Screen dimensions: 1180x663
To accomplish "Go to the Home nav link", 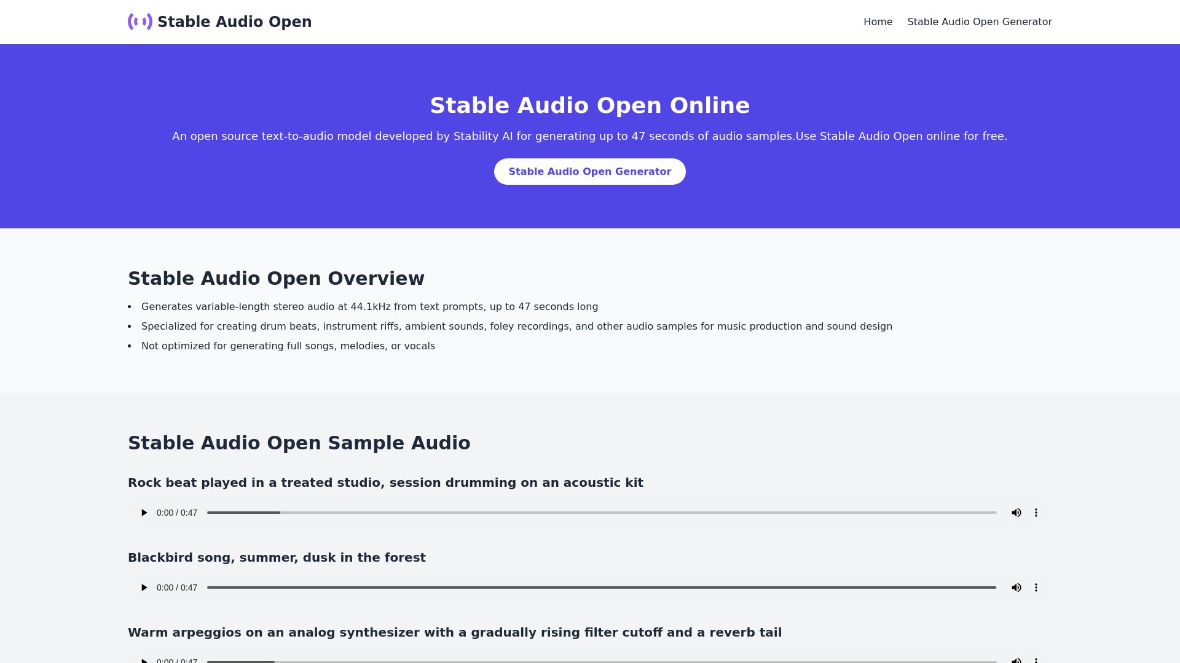I will (878, 21).
